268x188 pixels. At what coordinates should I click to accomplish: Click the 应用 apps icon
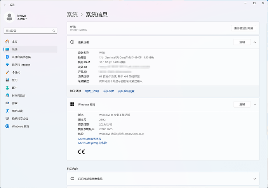7,80
